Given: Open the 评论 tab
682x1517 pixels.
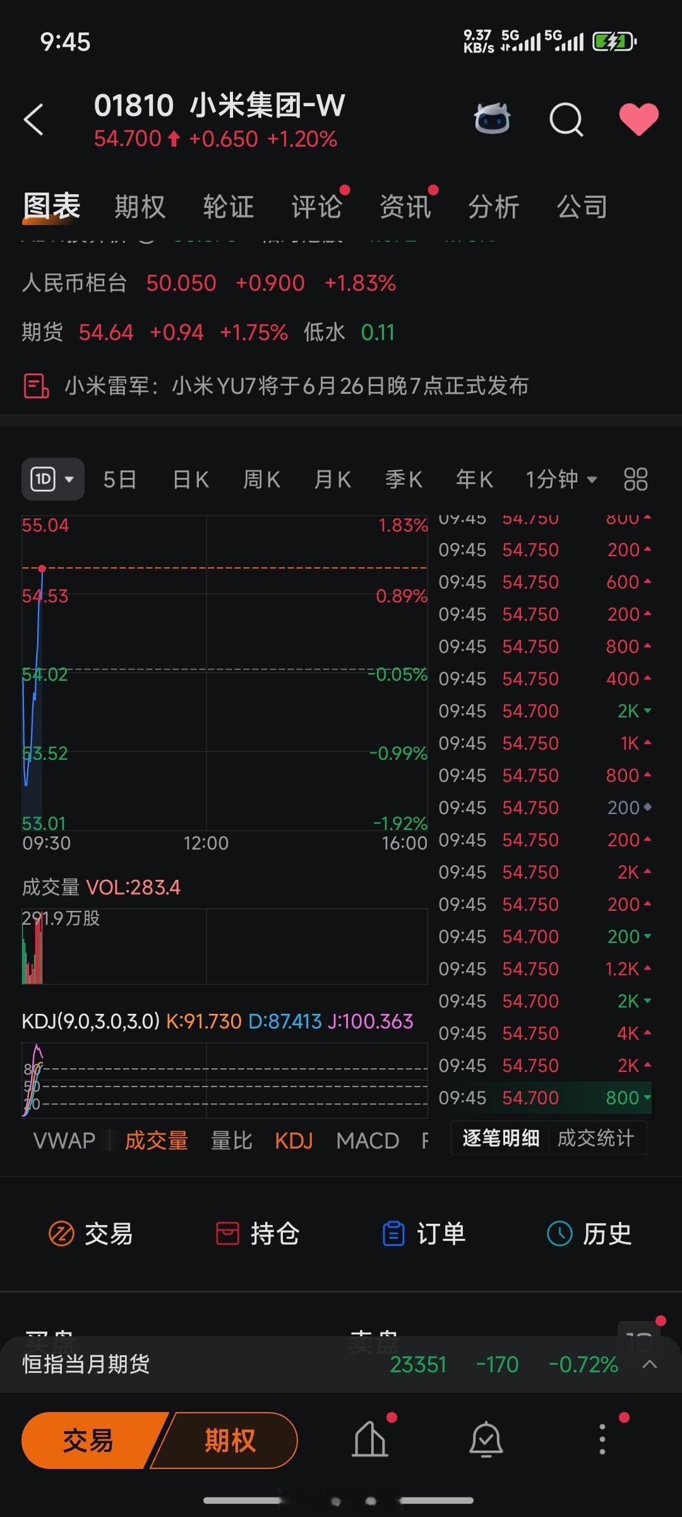Looking at the screenshot, I should pos(316,207).
